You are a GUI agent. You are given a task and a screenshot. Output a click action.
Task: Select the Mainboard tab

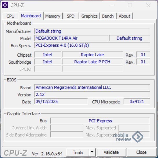[x=31, y=16]
